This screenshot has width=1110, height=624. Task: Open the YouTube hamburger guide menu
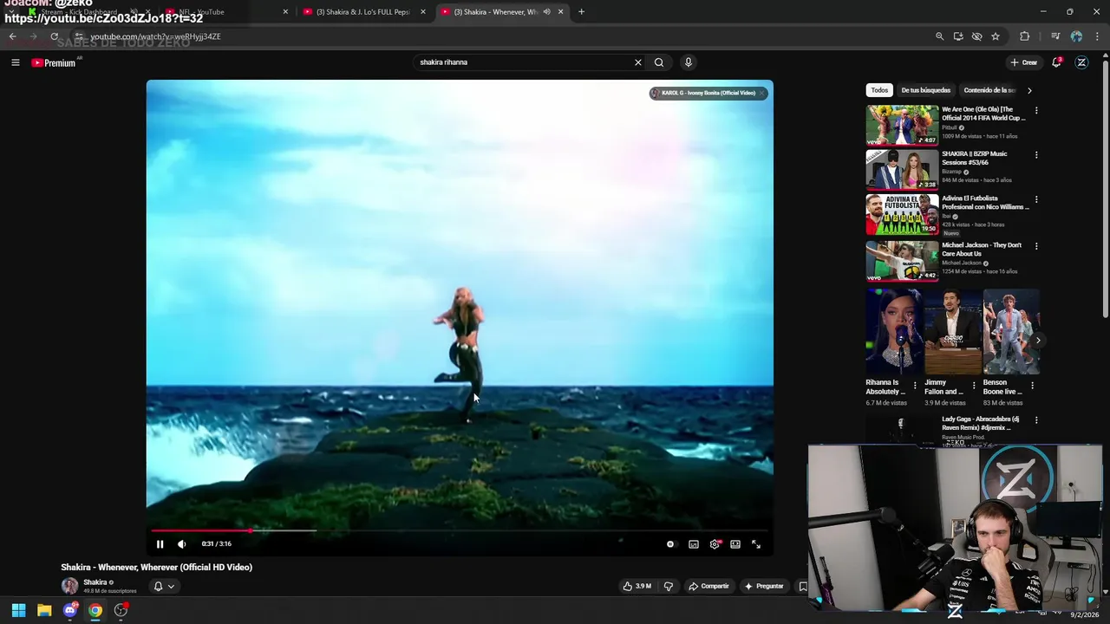point(15,62)
